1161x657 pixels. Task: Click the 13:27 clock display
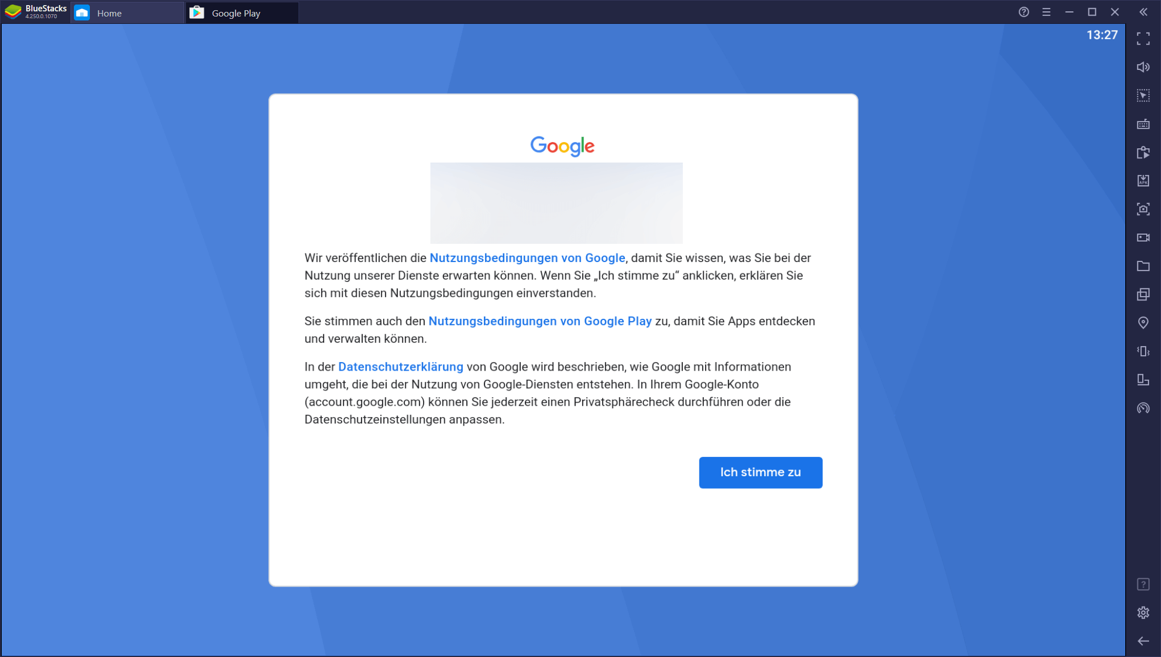1102,35
